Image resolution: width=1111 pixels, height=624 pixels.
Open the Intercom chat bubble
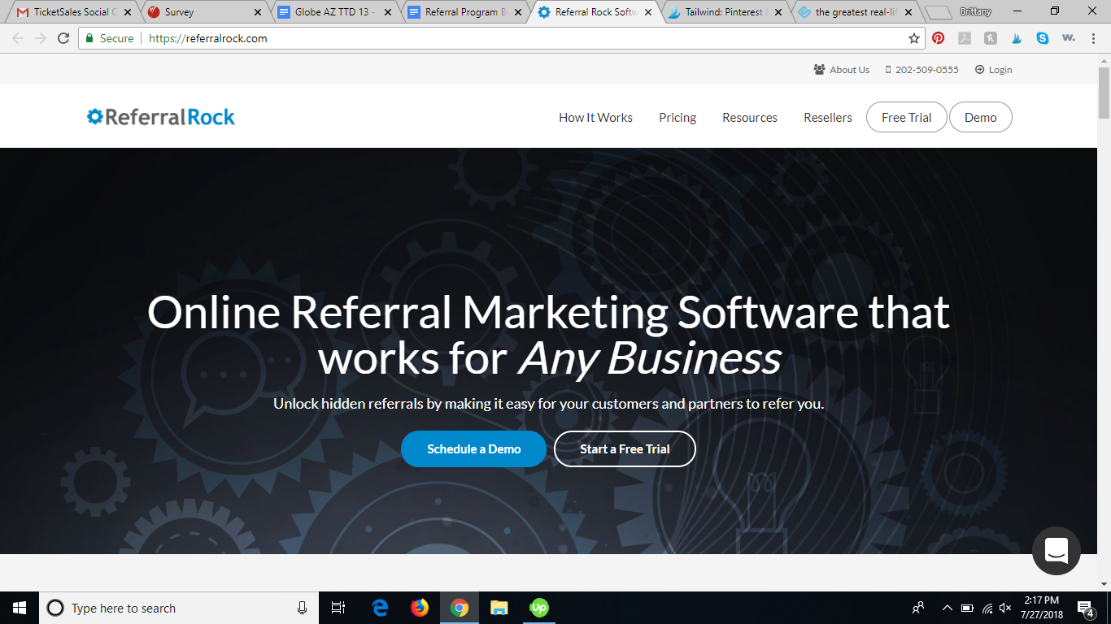(1056, 551)
